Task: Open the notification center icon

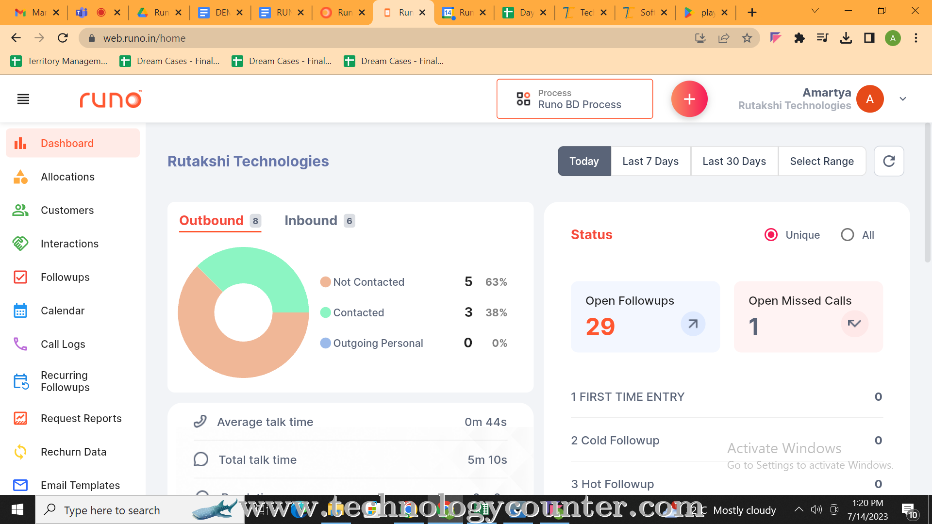Action: (x=909, y=510)
